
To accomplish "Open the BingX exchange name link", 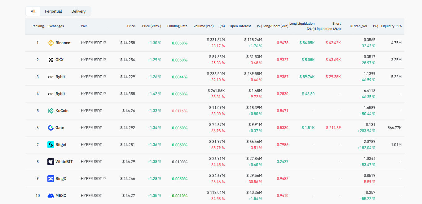I will (61, 179).
